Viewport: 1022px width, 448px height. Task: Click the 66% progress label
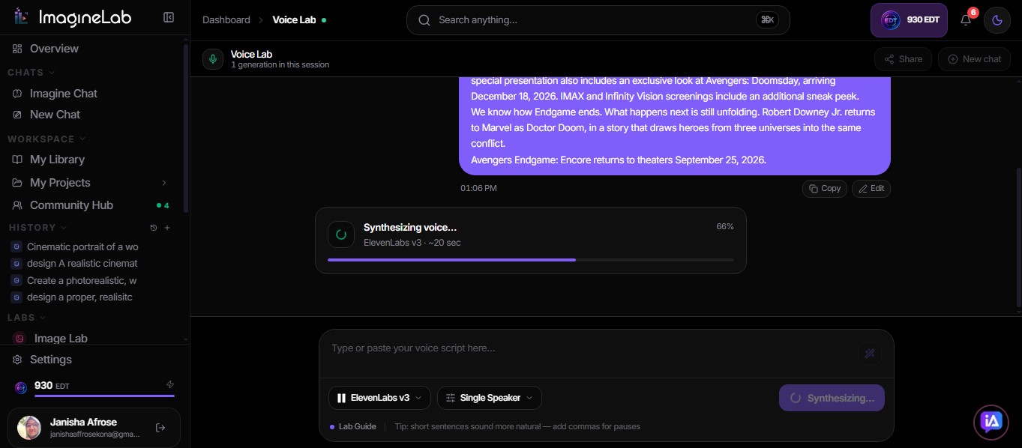pyautogui.click(x=725, y=226)
